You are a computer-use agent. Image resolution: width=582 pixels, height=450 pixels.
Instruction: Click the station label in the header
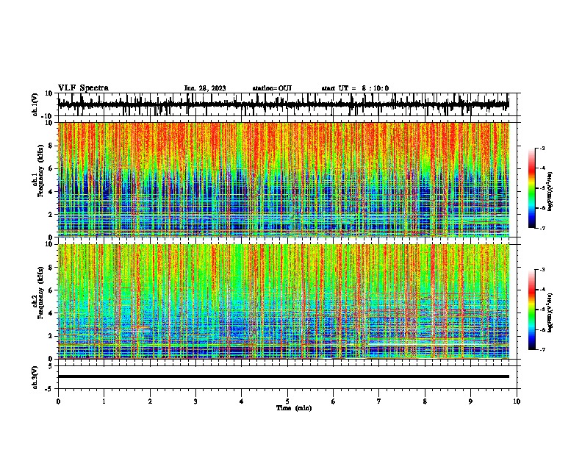[272, 88]
